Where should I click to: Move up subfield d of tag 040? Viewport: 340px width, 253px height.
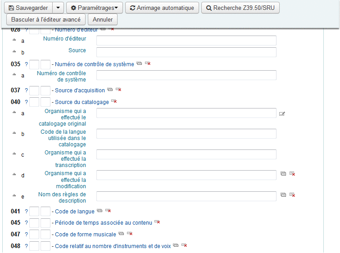pos(14,174)
